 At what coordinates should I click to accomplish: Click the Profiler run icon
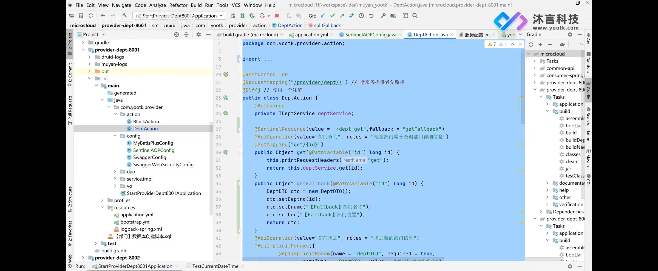tap(262, 16)
